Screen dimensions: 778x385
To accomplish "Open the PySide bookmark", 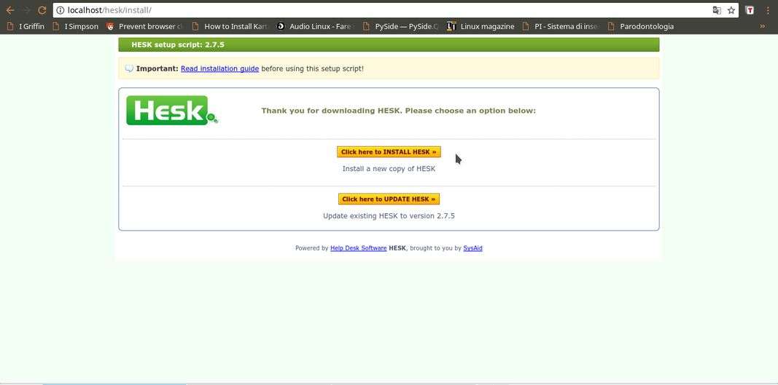I will pyautogui.click(x=400, y=26).
